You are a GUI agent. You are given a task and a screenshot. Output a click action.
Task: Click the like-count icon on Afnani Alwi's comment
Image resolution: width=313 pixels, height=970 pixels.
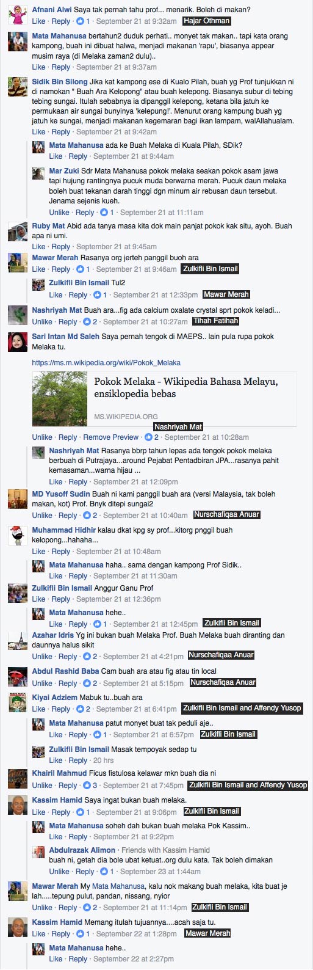coord(80,21)
